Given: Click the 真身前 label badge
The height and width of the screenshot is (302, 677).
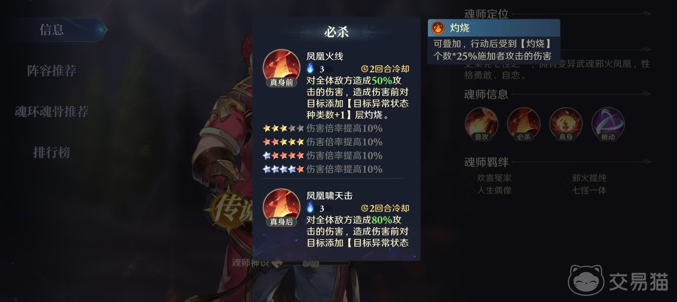Looking at the screenshot, I should (x=281, y=82).
